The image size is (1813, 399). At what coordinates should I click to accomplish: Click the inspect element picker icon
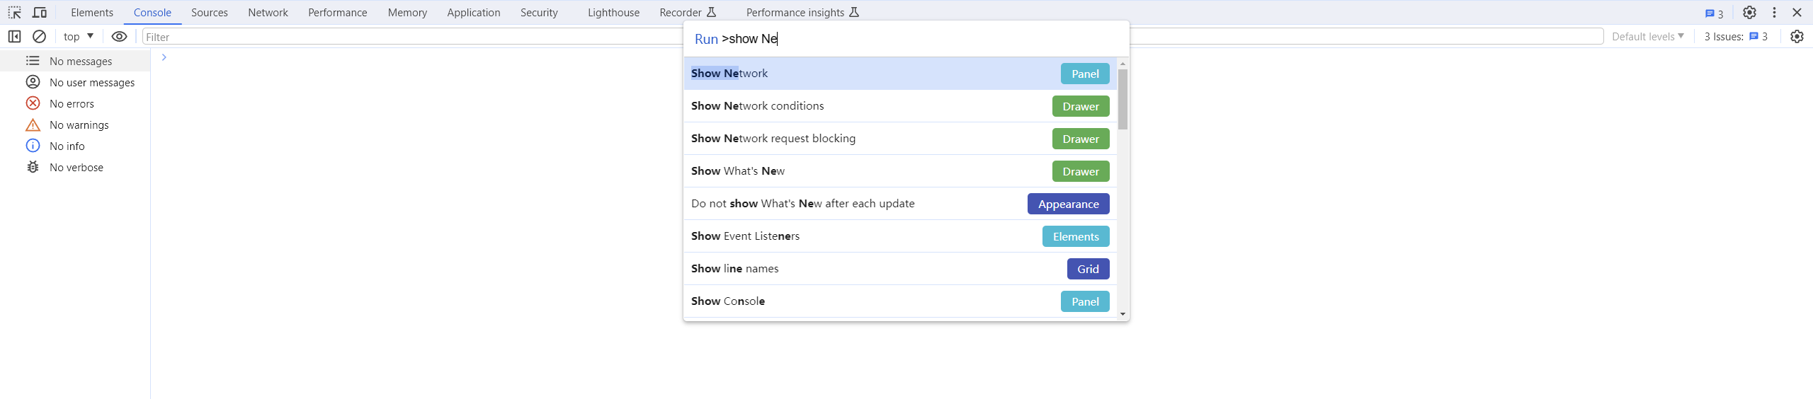pyautogui.click(x=14, y=13)
